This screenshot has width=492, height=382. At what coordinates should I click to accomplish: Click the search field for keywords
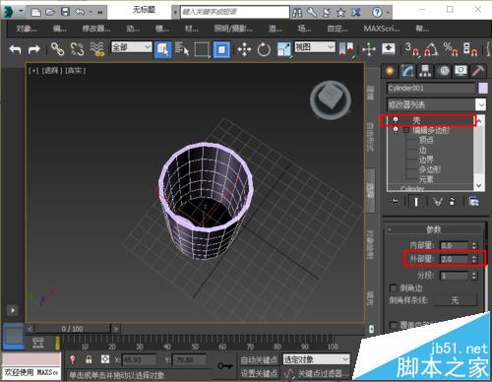coord(235,12)
